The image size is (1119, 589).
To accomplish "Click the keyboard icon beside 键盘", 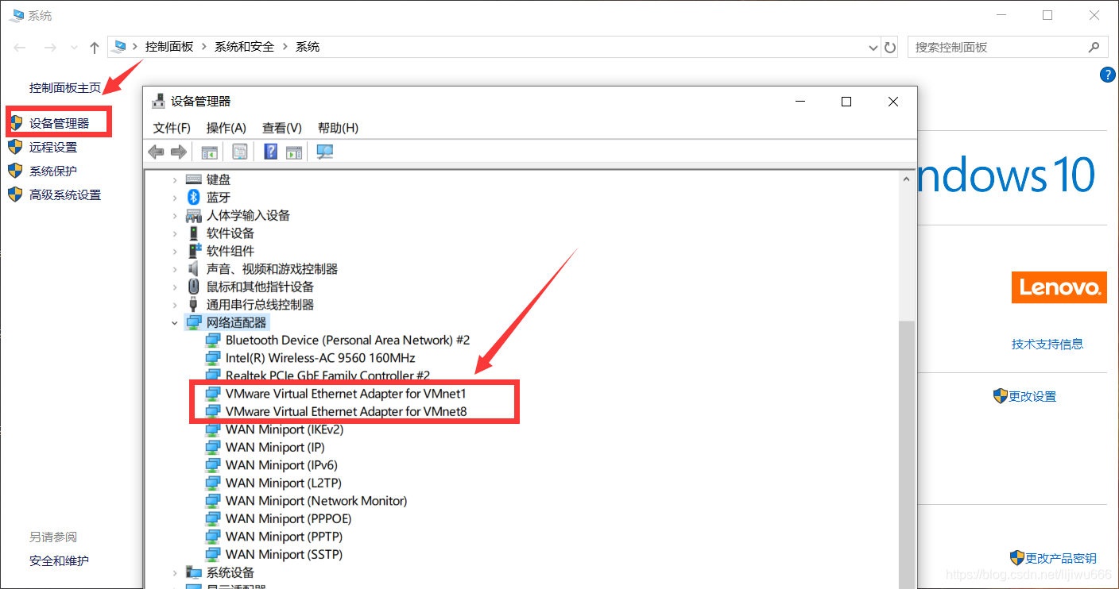I will pyautogui.click(x=194, y=179).
